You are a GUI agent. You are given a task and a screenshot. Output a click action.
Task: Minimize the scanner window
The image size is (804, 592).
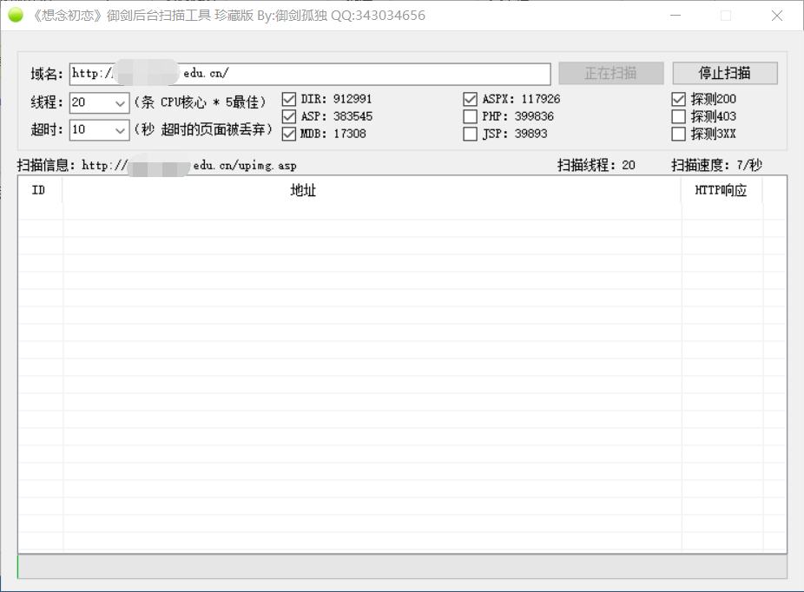675,16
